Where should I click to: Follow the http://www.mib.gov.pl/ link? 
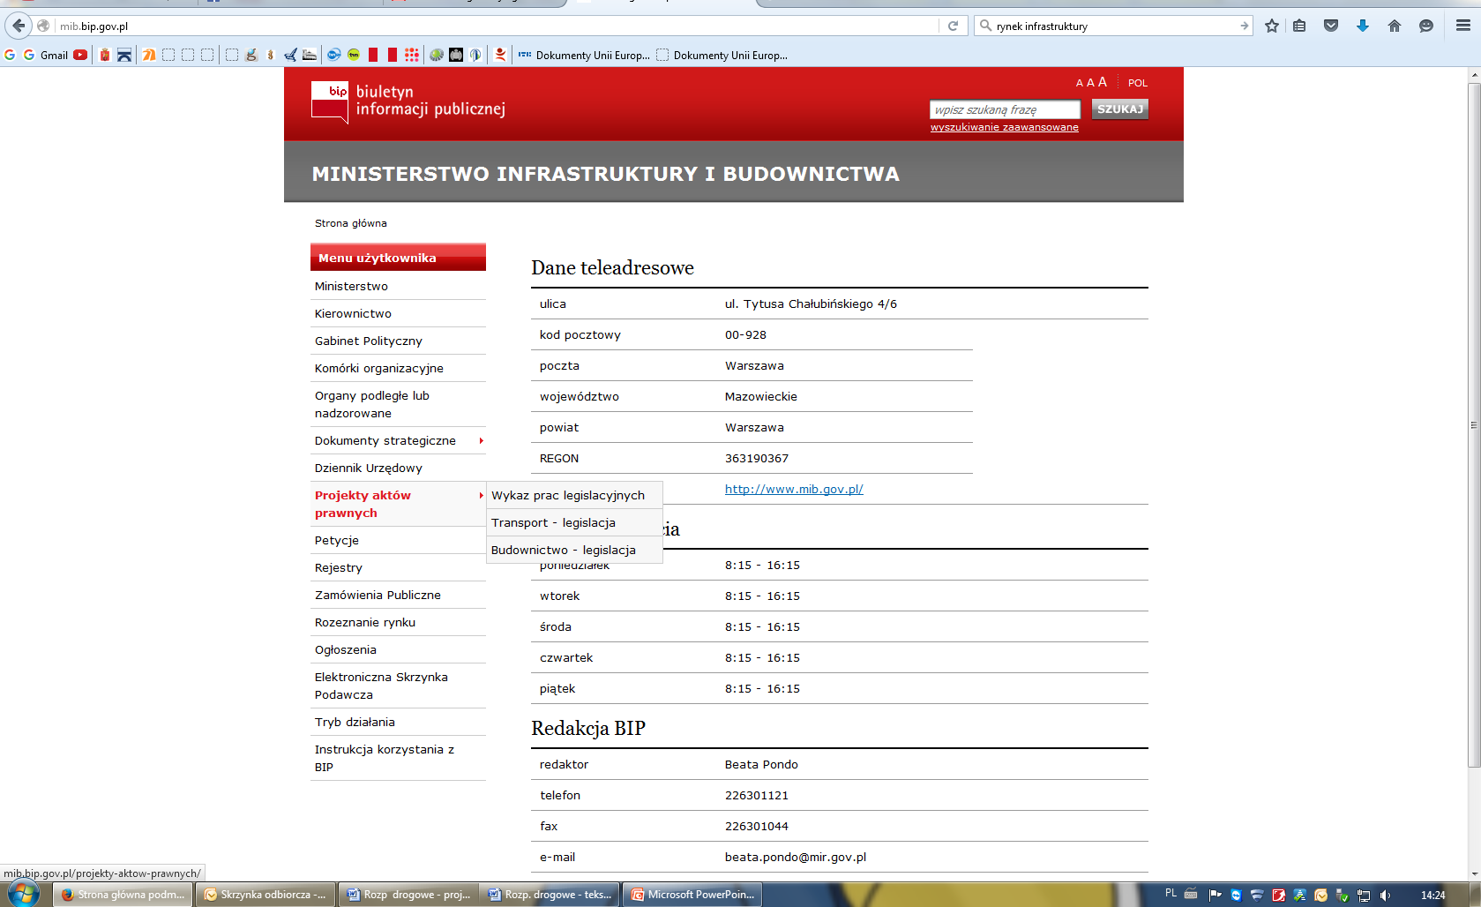pos(794,489)
